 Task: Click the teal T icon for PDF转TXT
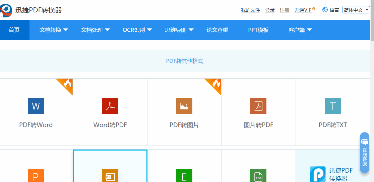[333, 106]
